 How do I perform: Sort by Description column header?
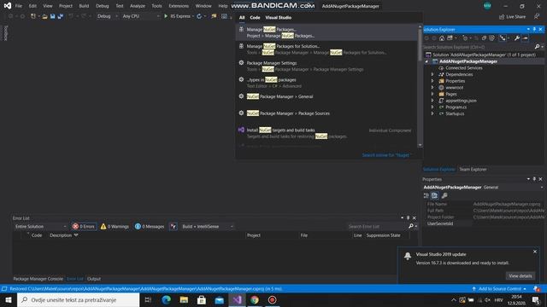tap(61, 235)
